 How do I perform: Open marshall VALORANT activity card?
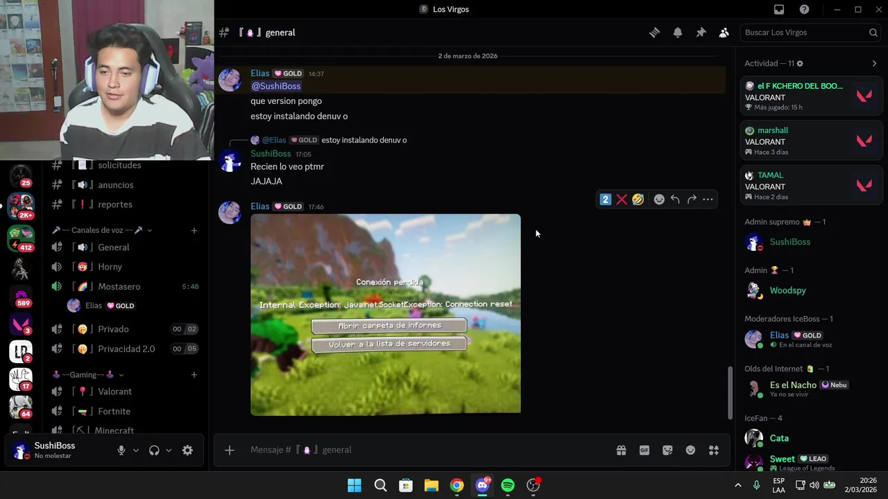click(811, 141)
